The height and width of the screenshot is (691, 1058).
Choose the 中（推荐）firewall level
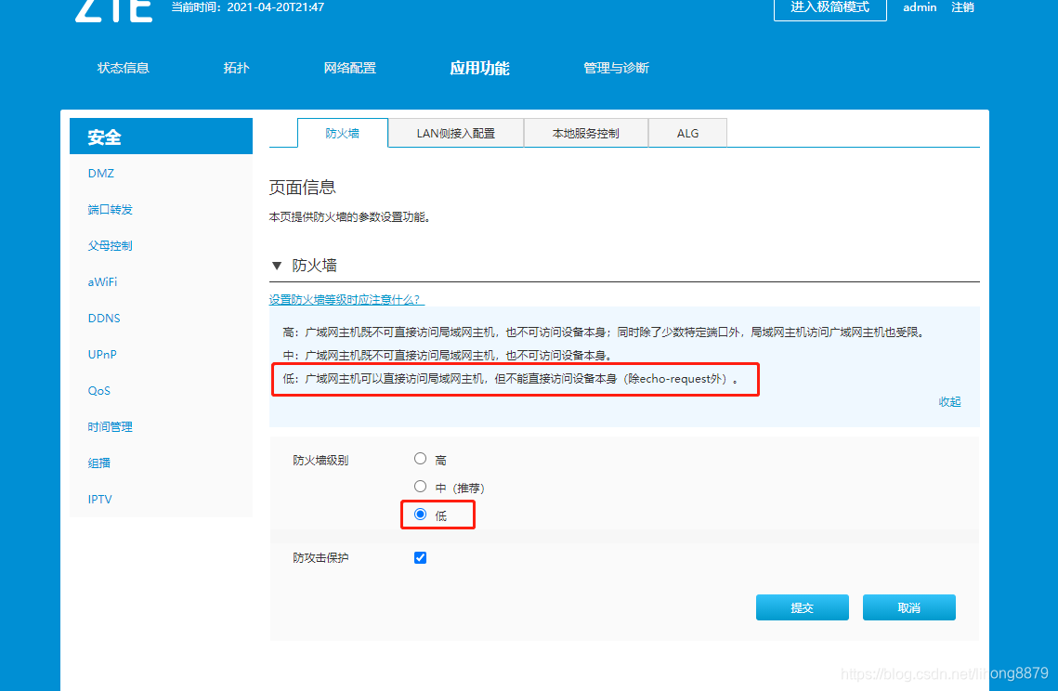coord(420,486)
